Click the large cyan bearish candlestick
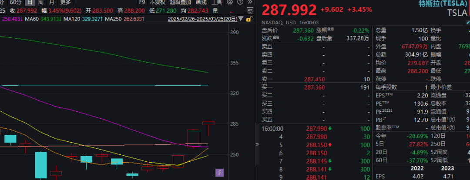Screen dimensions: 470x180 [x=41, y=165]
